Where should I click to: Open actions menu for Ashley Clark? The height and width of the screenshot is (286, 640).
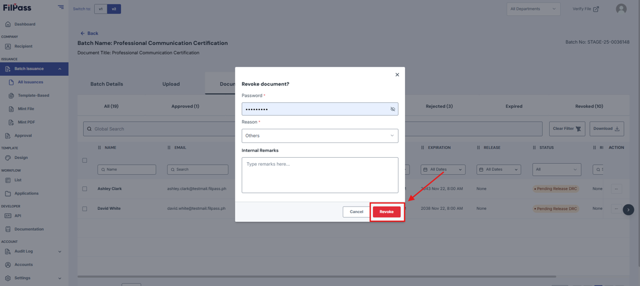616,189
